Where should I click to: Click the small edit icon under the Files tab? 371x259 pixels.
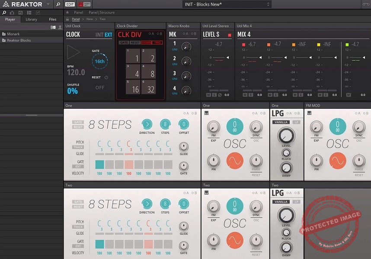pos(53,27)
